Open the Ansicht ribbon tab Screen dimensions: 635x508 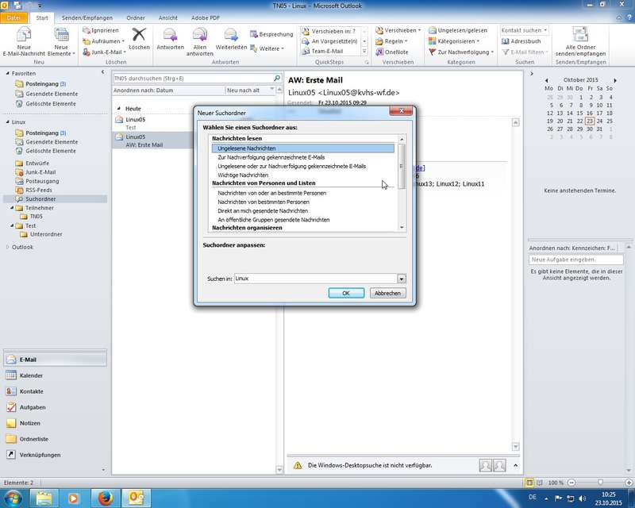coord(167,17)
